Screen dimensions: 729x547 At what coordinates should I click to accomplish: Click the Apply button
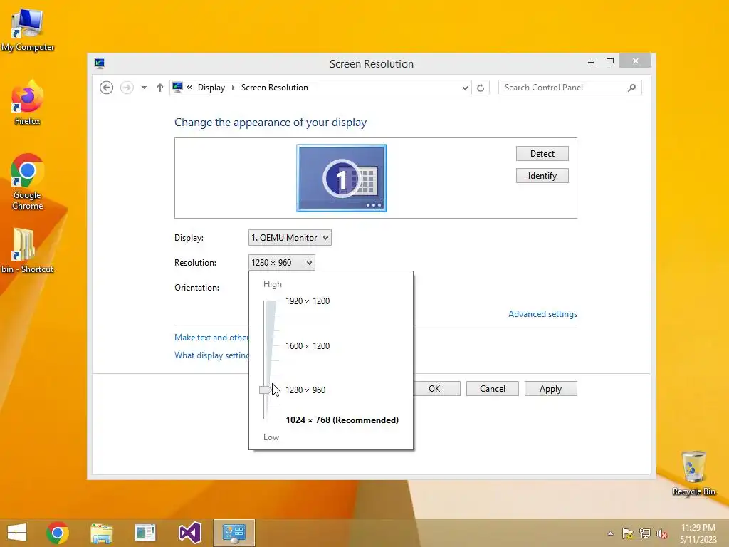tap(551, 389)
